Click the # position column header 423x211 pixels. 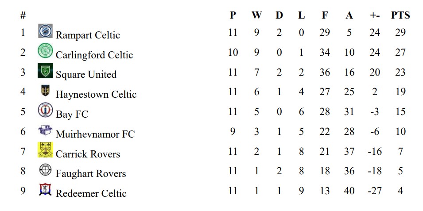[x=23, y=15]
